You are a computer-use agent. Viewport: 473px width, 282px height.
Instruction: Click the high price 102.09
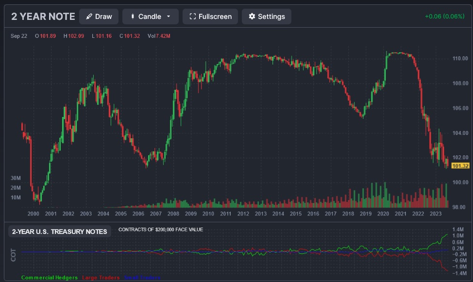tap(76, 36)
